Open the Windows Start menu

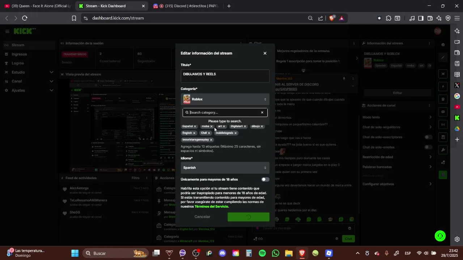(75, 253)
